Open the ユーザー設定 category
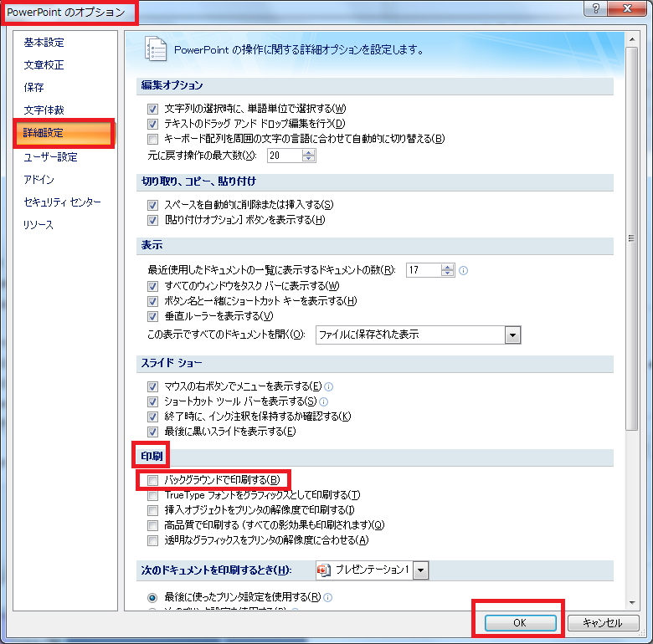Screen dimensions: 653x644 (x=50, y=157)
